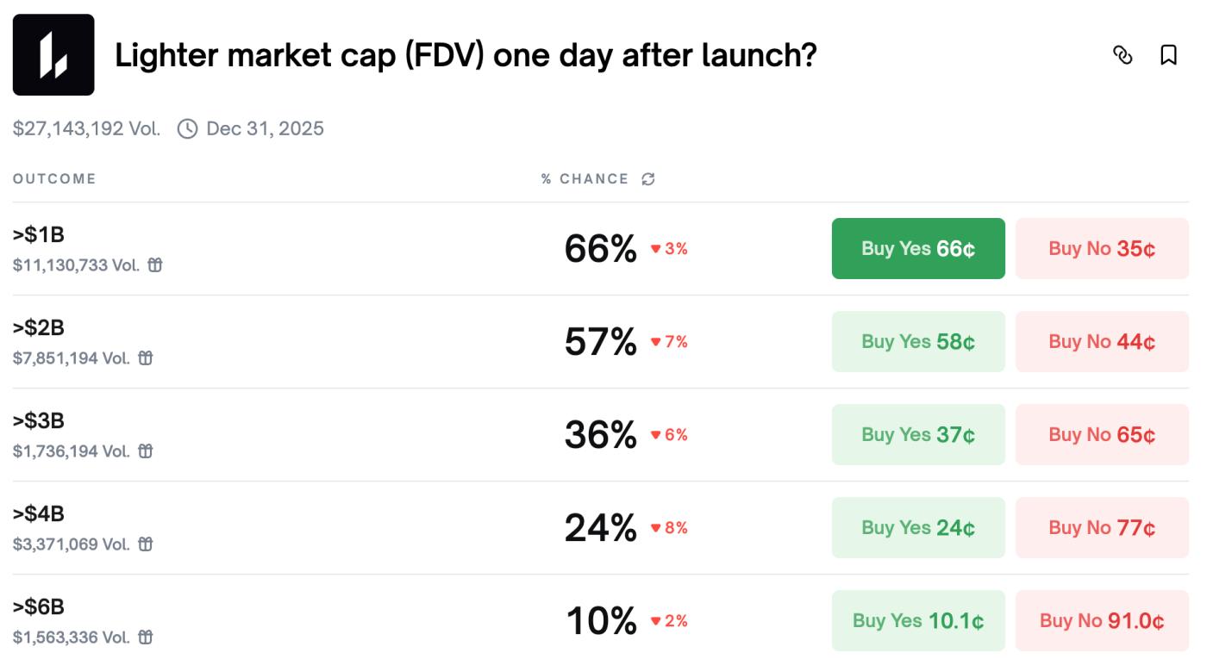Buy No at 65¢ for >$3B
The width and height of the screenshot is (1207, 659).
pyautogui.click(x=1102, y=434)
